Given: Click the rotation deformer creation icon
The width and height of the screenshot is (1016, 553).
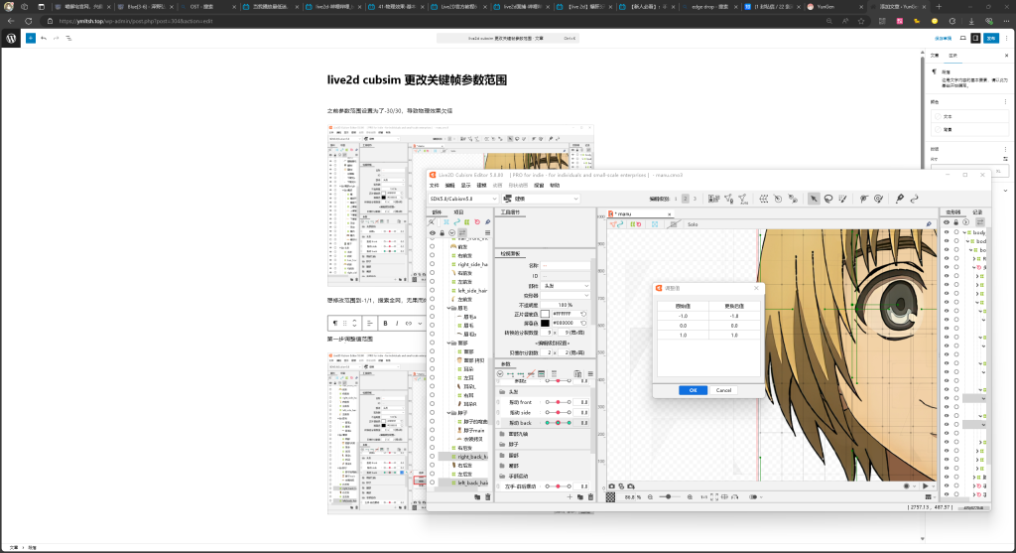Looking at the screenshot, I should [778, 199].
